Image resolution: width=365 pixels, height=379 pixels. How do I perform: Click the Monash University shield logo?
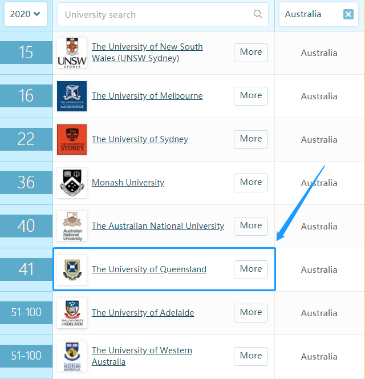(x=72, y=183)
